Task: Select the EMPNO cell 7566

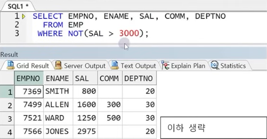Action: coord(29,132)
